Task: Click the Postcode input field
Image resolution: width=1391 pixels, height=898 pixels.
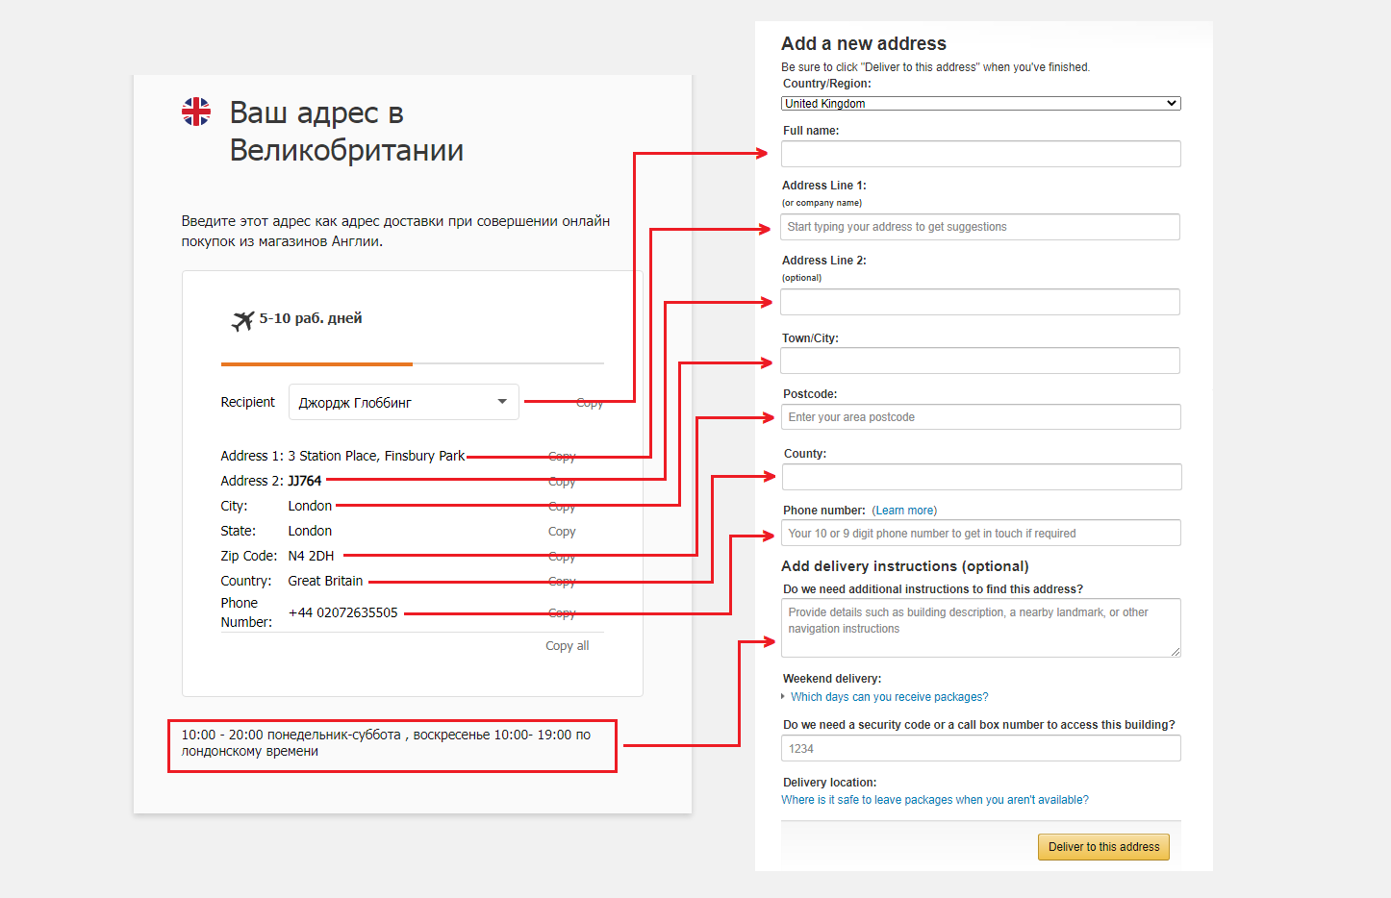Action: point(980,417)
